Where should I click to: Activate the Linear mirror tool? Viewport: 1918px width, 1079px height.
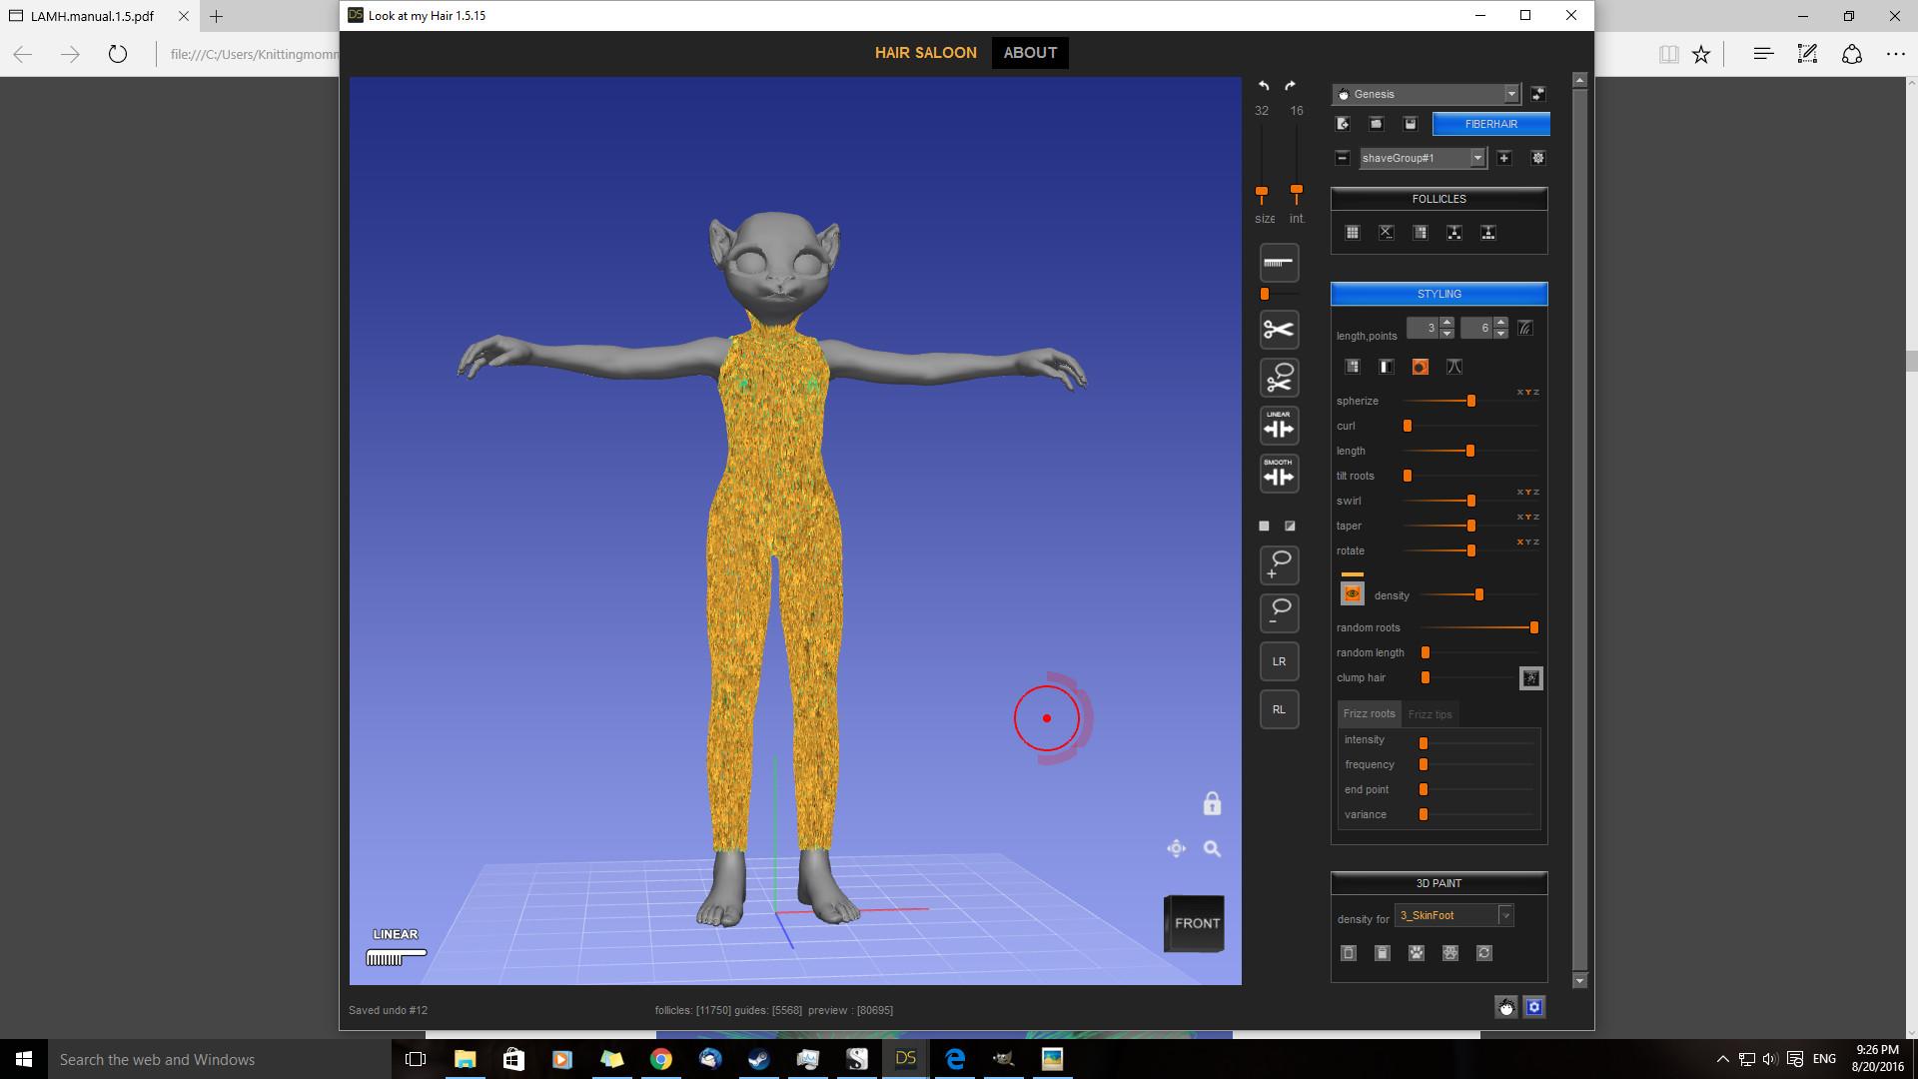[x=1279, y=427]
